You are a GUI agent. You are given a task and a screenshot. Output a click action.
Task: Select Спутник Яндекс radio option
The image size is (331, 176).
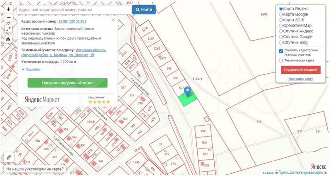(x=281, y=31)
